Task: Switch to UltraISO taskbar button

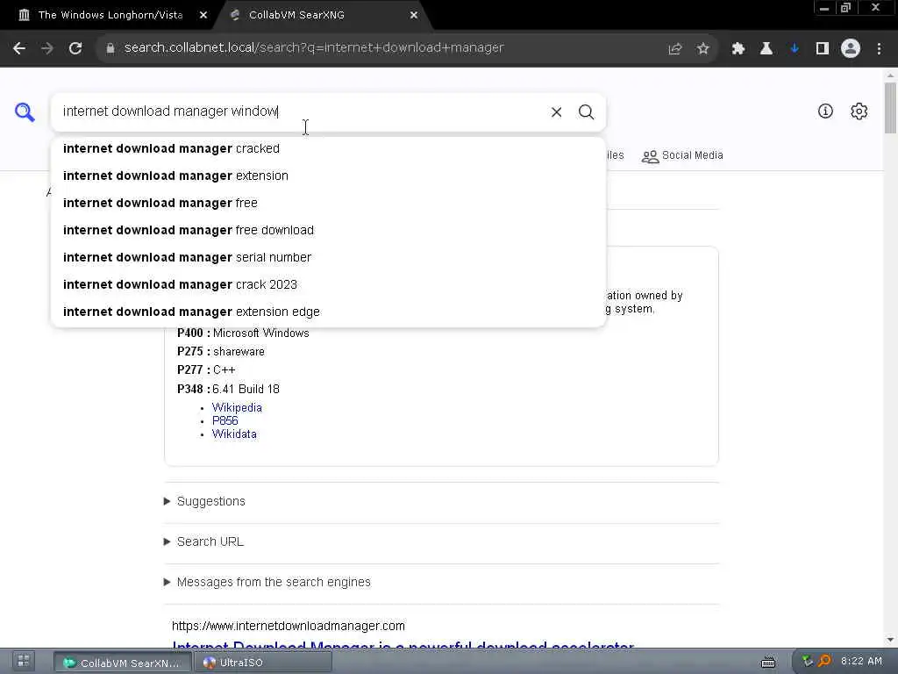Action: (x=263, y=663)
